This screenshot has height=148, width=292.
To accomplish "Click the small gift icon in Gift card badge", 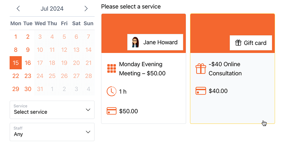I will pos(238,43).
